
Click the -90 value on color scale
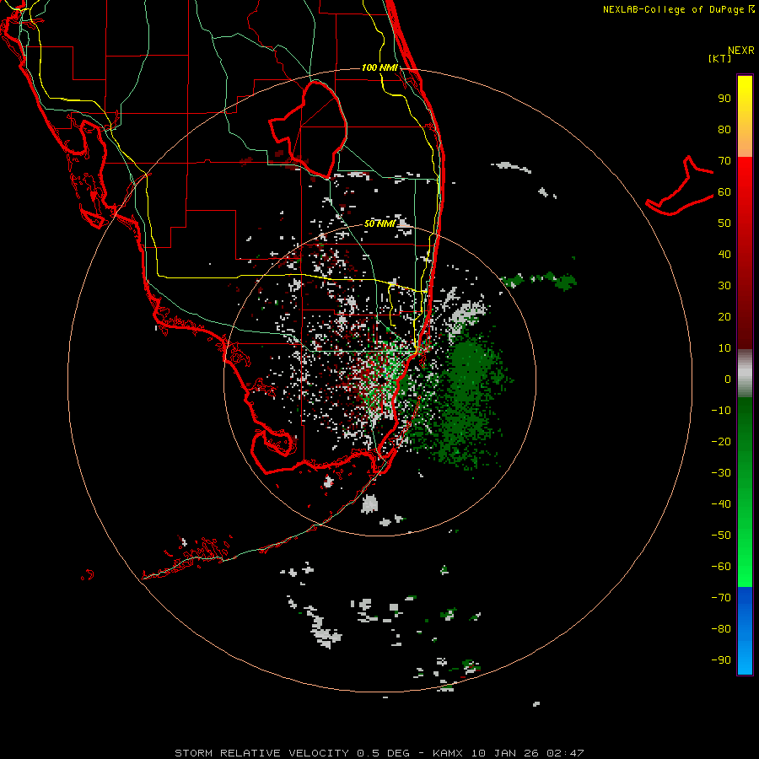pyautogui.click(x=721, y=660)
